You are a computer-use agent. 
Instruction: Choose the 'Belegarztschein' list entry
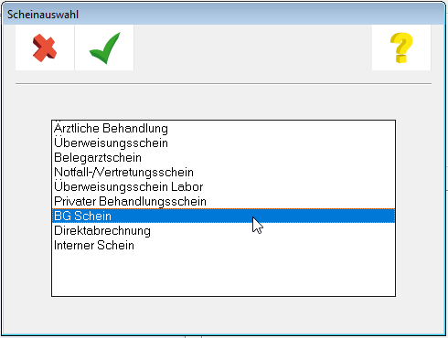tap(223, 157)
